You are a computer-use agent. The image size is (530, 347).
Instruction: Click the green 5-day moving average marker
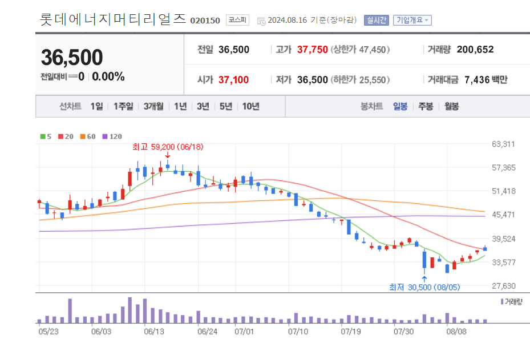coord(43,136)
